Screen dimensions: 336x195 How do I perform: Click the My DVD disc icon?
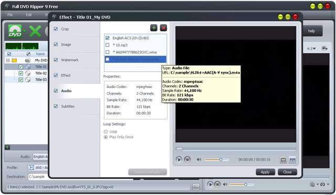click(28, 60)
